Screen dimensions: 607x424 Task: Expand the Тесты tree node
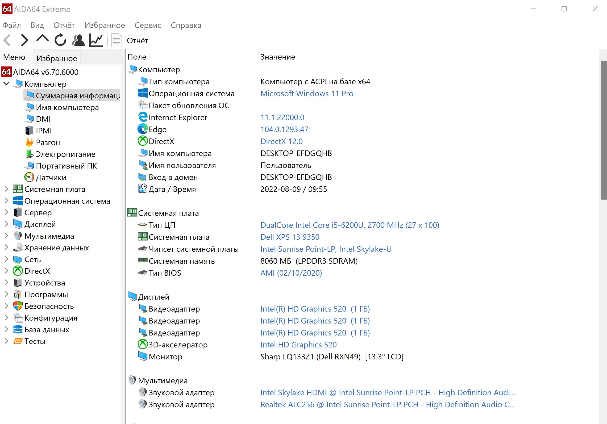pos(7,341)
